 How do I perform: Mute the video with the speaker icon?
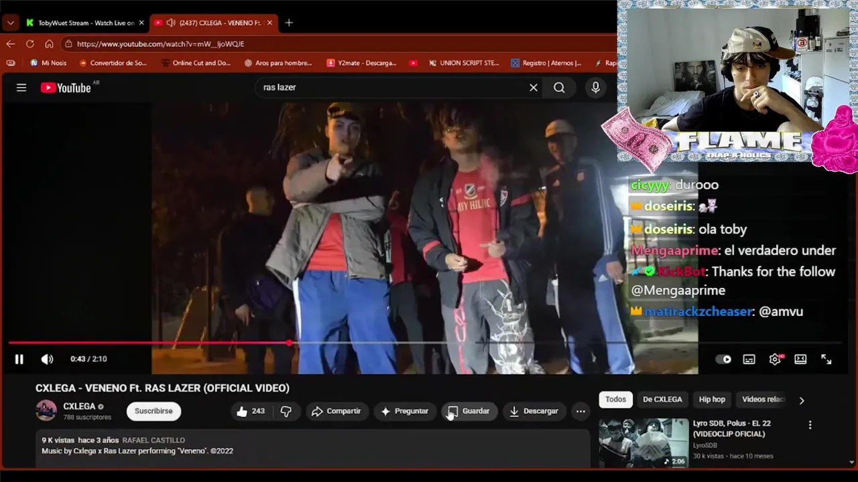47,359
